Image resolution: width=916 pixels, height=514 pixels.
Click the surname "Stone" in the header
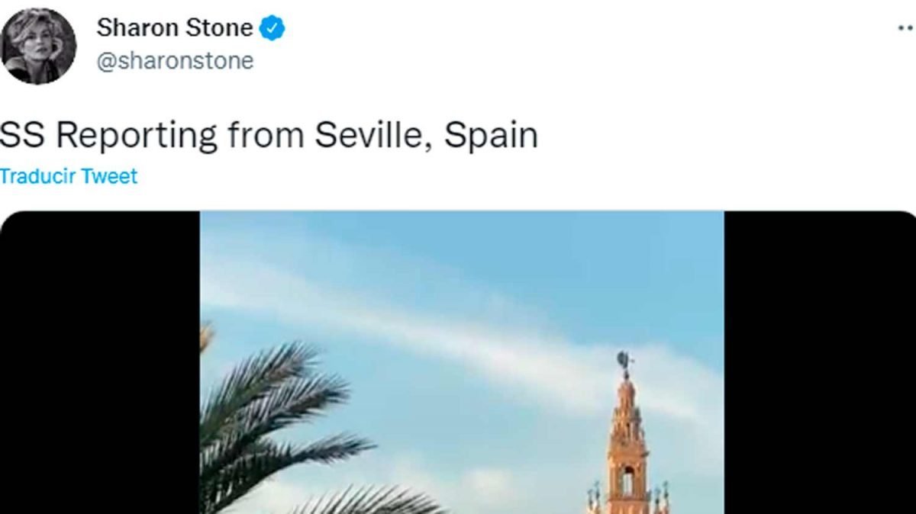(222, 29)
